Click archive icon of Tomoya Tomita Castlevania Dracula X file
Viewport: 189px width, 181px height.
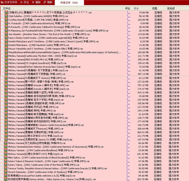tap(6, 168)
